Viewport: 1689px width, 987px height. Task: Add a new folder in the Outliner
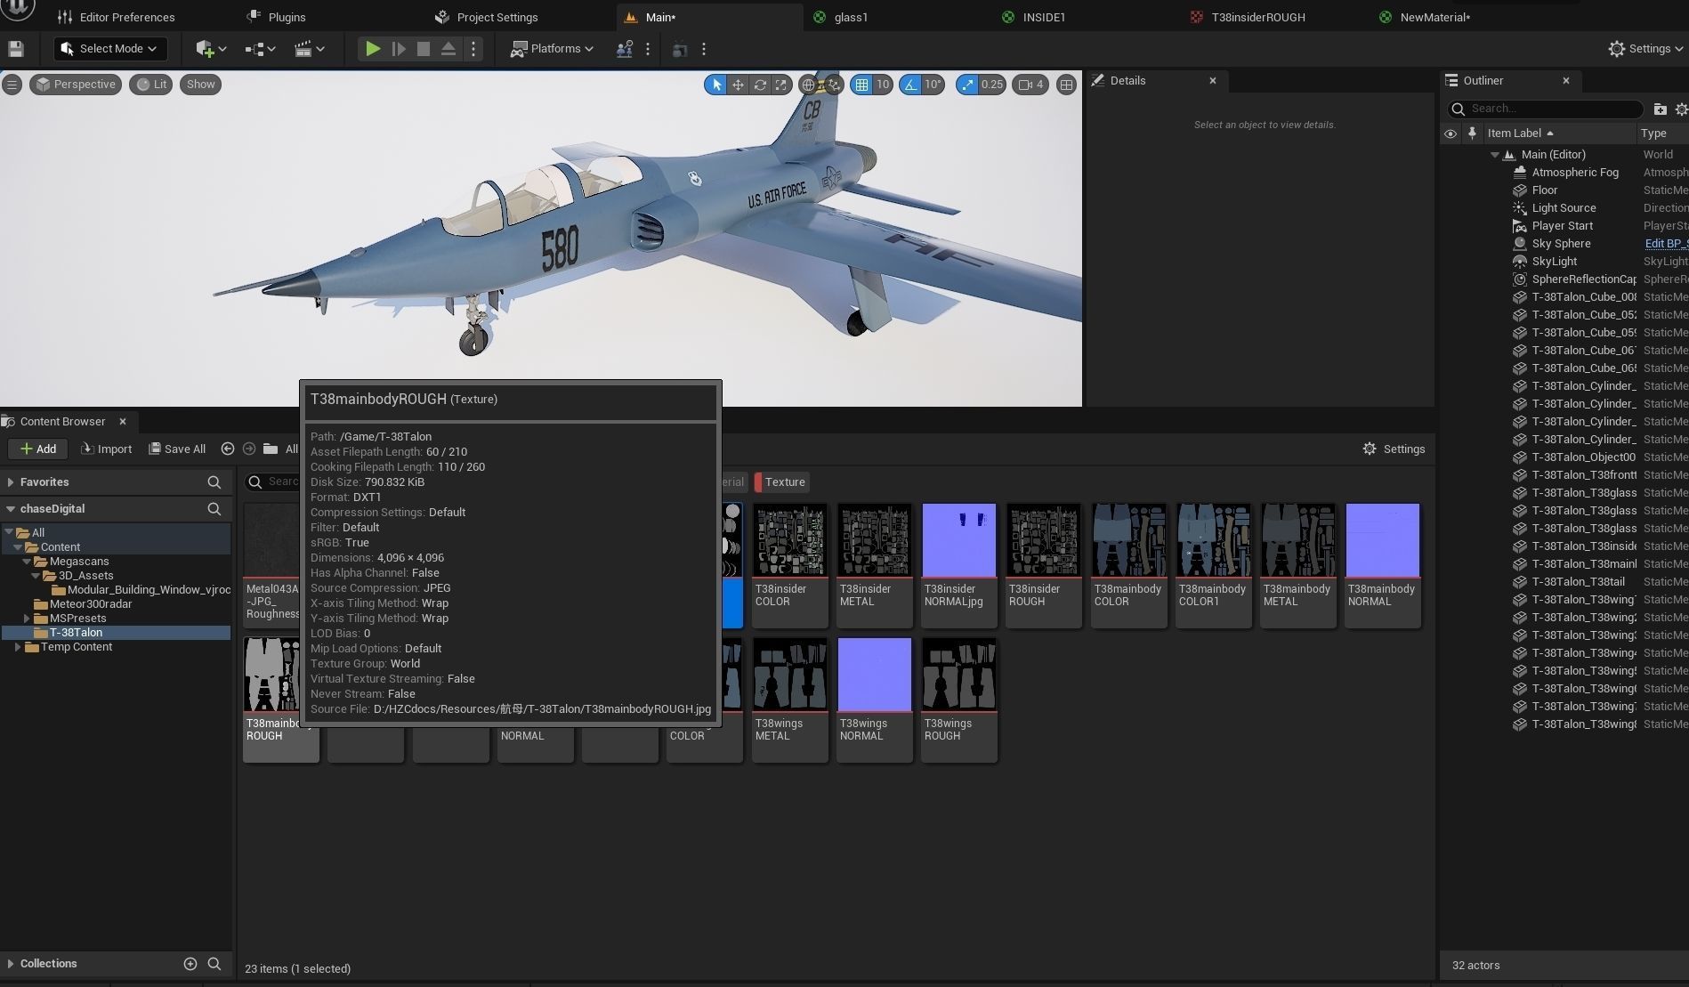coord(1660,109)
